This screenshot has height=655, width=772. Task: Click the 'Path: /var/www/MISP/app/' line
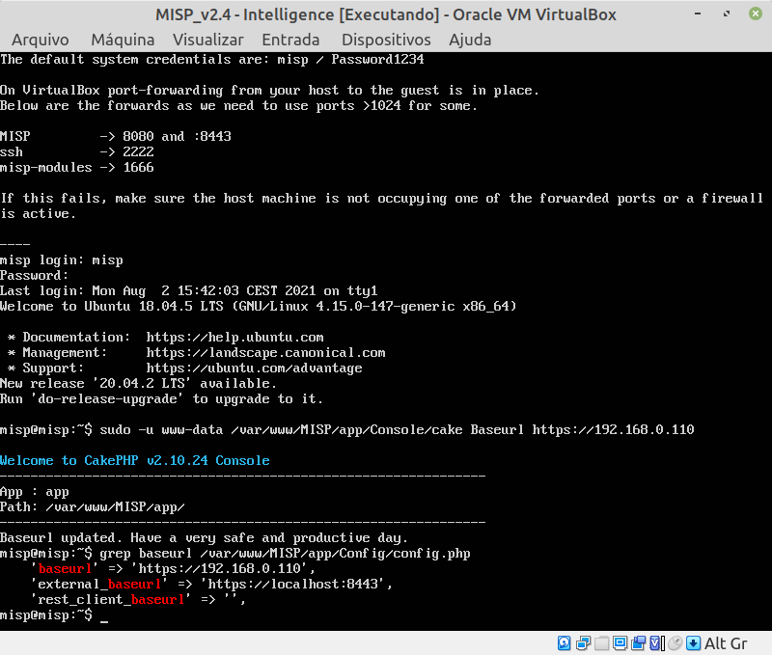93,506
